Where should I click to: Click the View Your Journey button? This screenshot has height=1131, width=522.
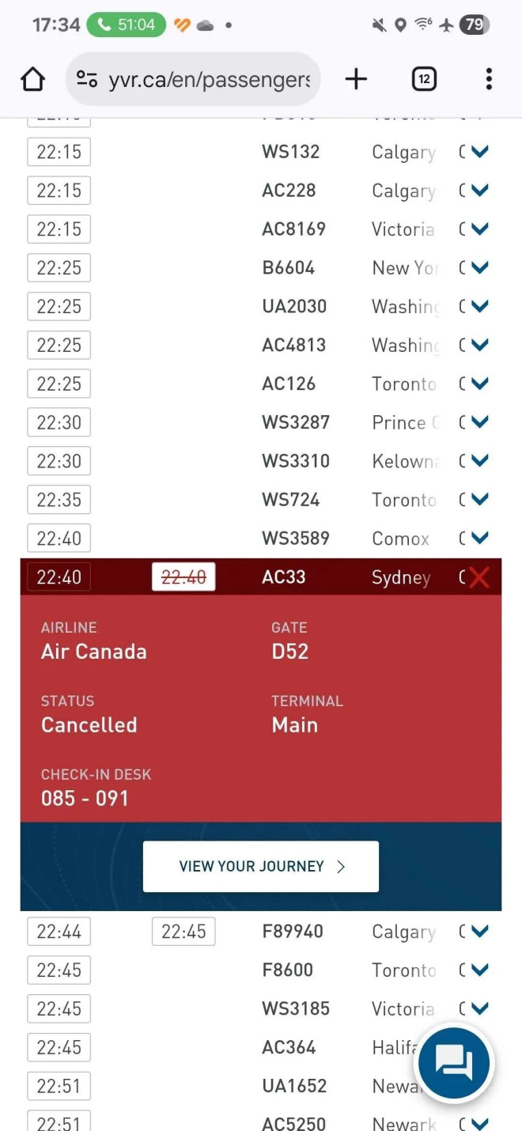click(x=261, y=867)
